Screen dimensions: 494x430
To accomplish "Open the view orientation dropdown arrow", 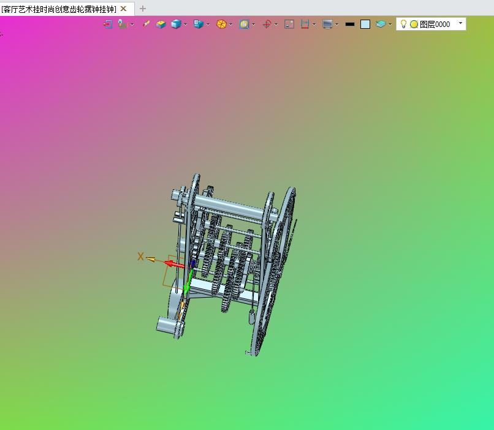I will click(208, 25).
